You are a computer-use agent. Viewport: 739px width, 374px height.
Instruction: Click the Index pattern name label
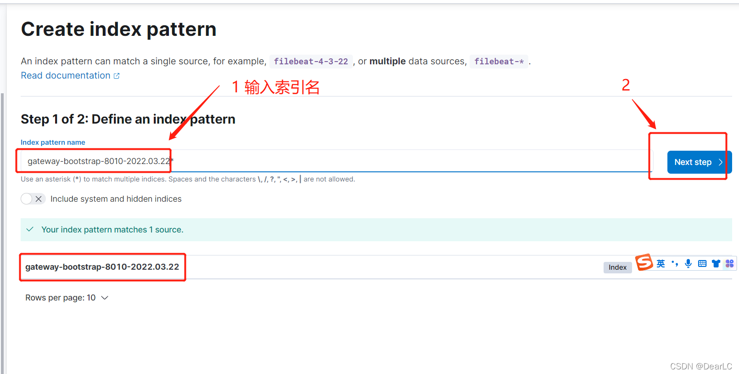tap(53, 142)
